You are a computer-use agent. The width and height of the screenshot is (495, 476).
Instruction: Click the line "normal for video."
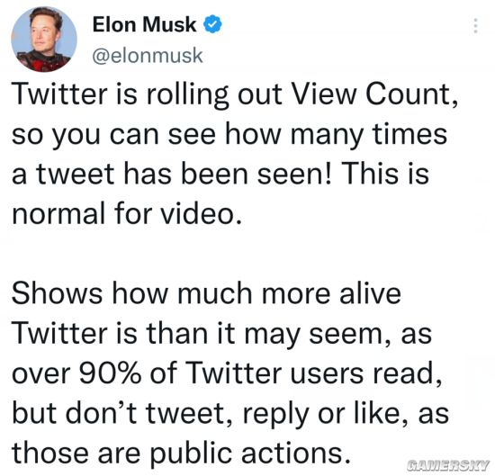(127, 213)
